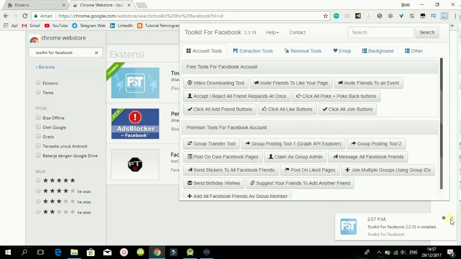
Task: Check the Bisa Offline checkbox
Action: tap(38, 117)
